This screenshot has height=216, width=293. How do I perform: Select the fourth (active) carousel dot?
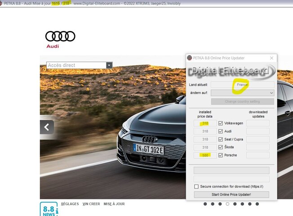coord(227,204)
